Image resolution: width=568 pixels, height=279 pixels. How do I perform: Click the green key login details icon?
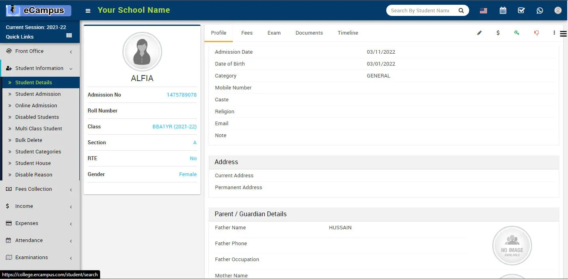pos(517,33)
